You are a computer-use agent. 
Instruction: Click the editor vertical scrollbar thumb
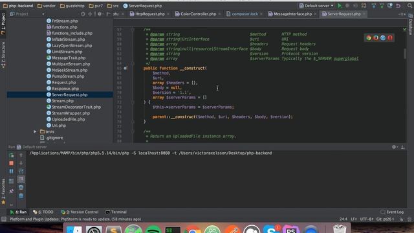coord(405,54)
